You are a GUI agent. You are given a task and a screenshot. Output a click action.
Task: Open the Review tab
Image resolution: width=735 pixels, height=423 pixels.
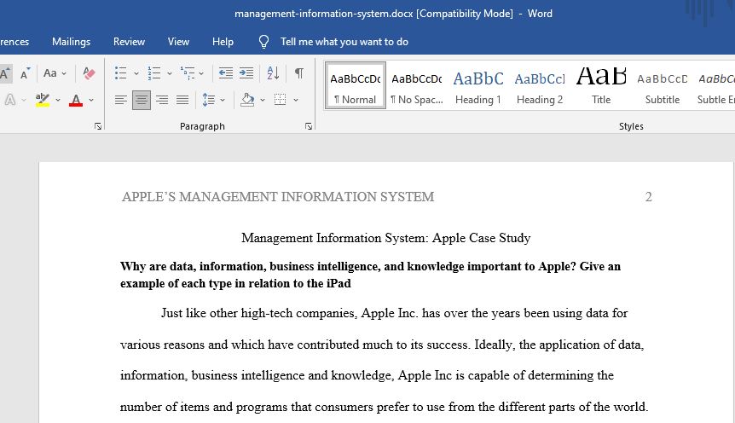pyautogui.click(x=130, y=42)
